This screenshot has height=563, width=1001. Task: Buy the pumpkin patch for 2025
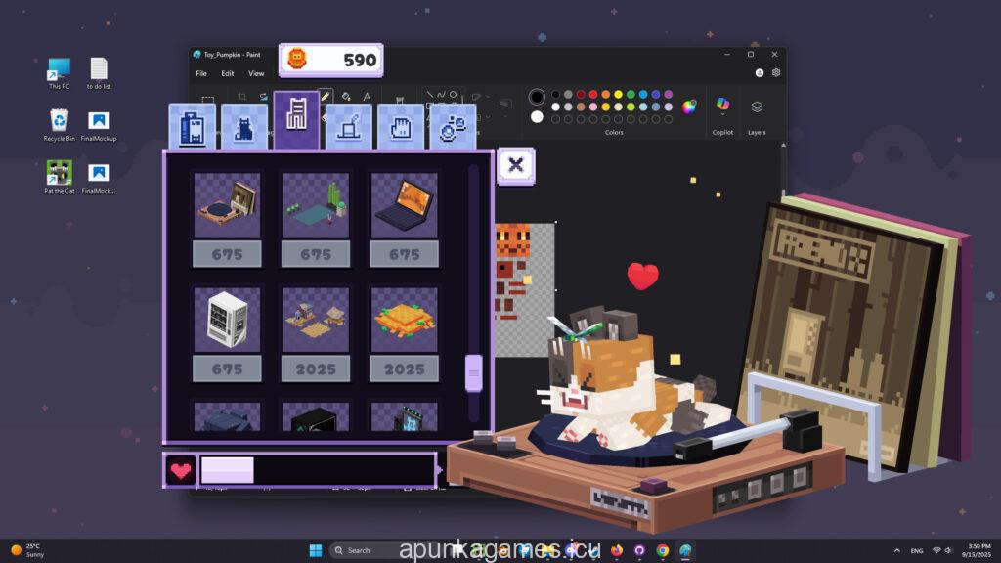click(x=405, y=368)
